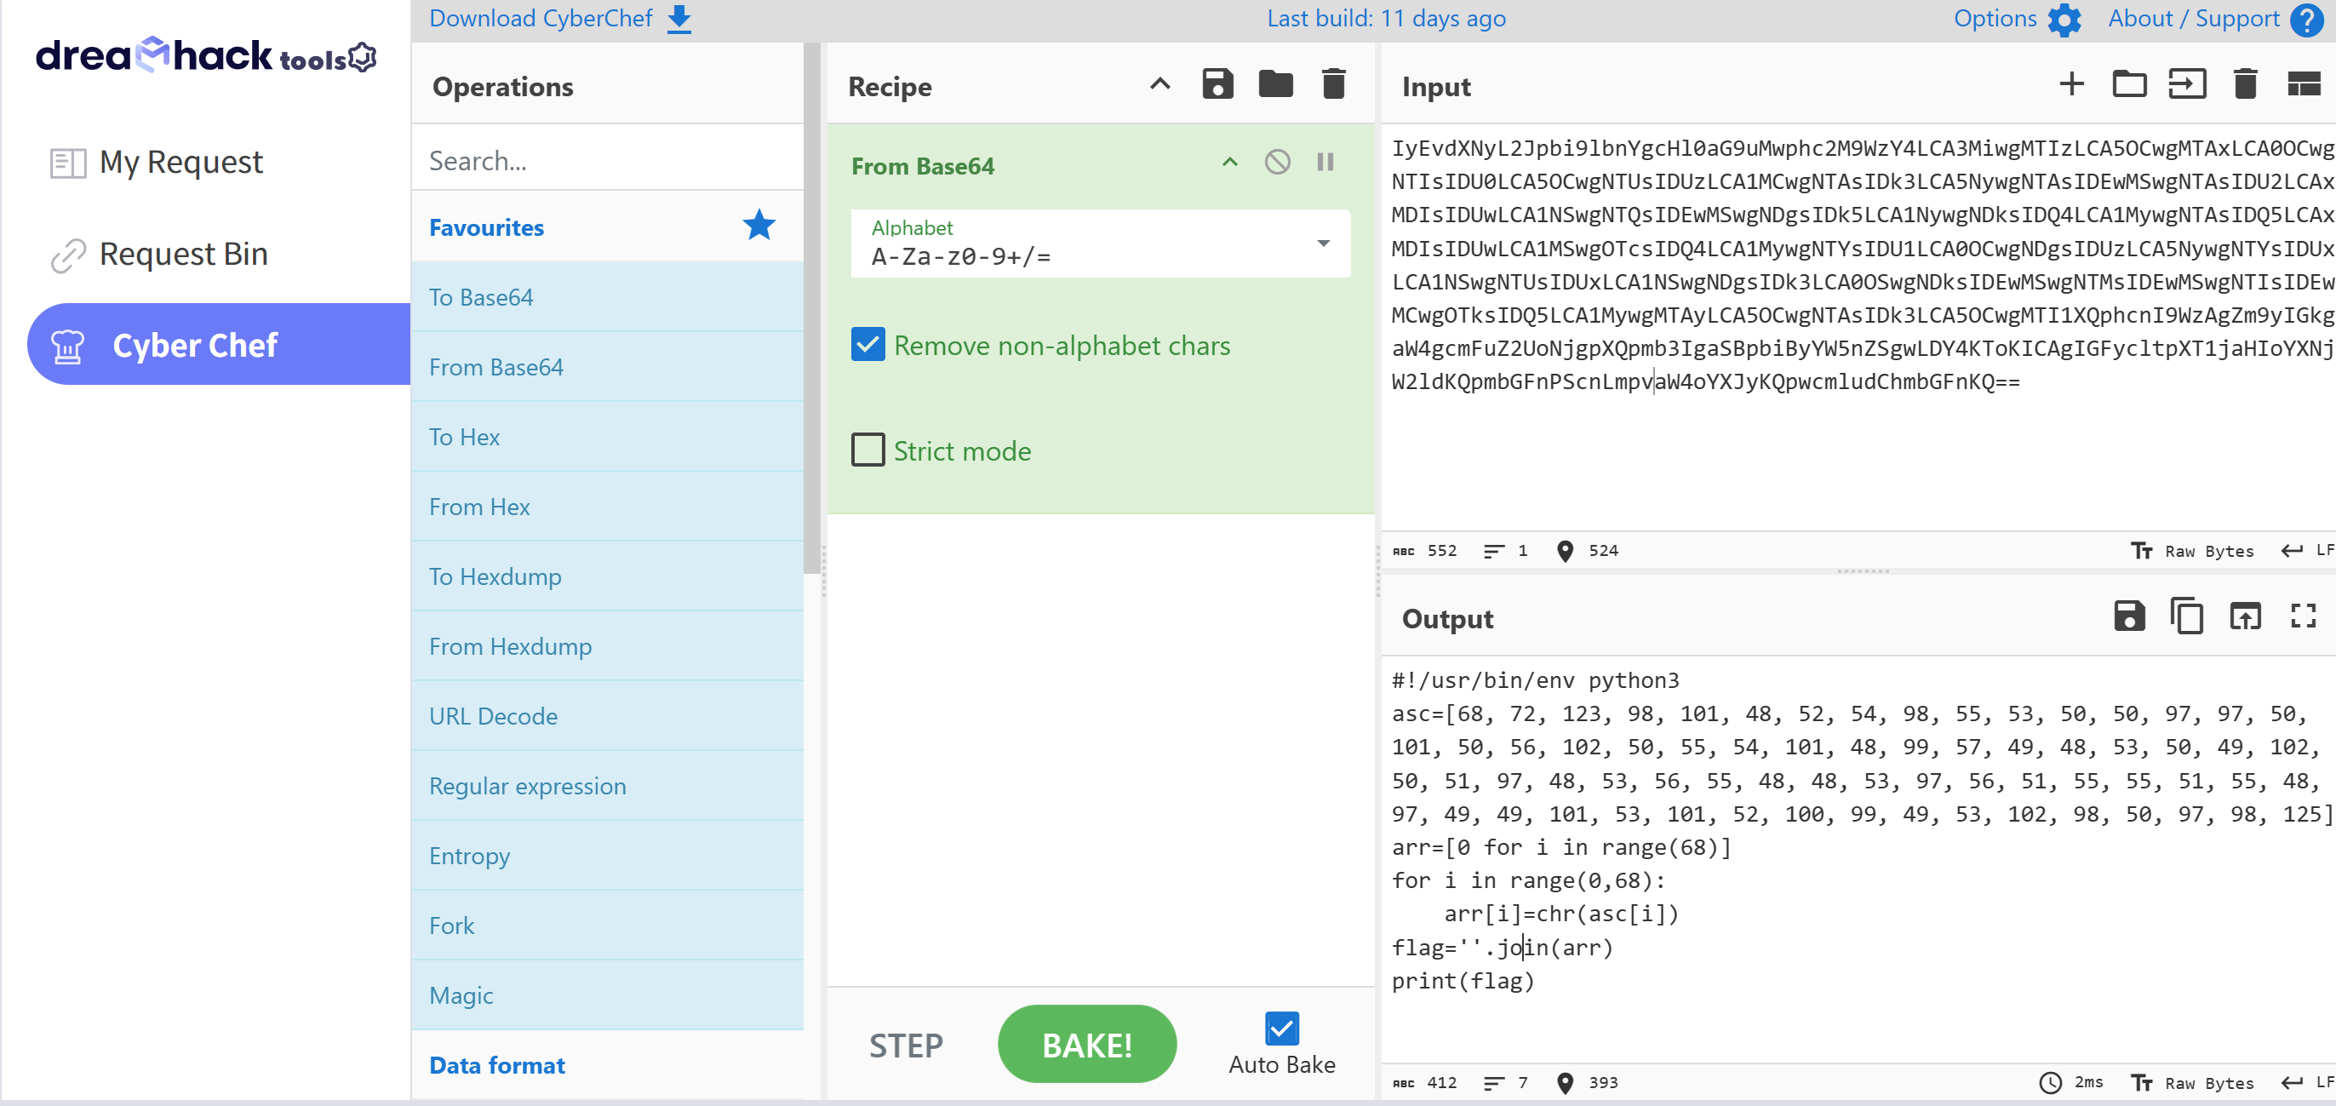
Task: Load a recipe using the folder icon
Action: click(1275, 84)
